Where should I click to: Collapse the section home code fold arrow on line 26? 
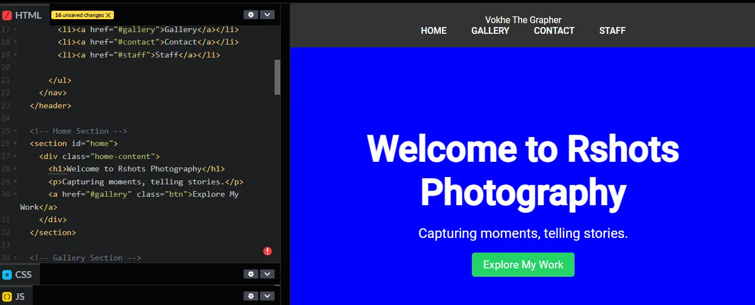(x=15, y=144)
